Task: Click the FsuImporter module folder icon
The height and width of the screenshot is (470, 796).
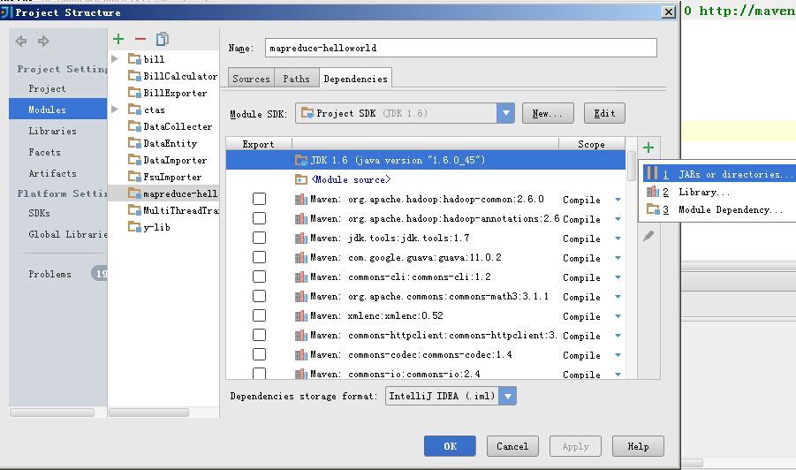Action: tap(134, 176)
